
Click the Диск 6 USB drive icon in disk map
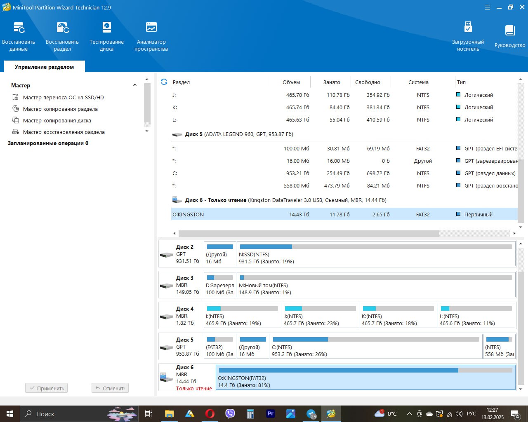pyautogui.click(x=166, y=377)
